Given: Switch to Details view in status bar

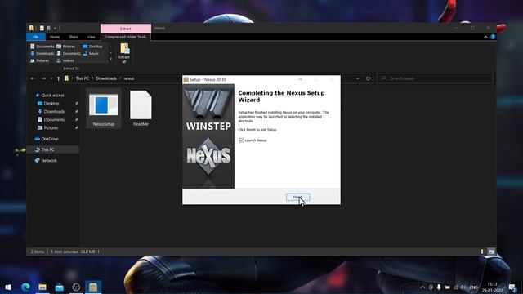Looking at the screenshot, I should pos(482,252).
